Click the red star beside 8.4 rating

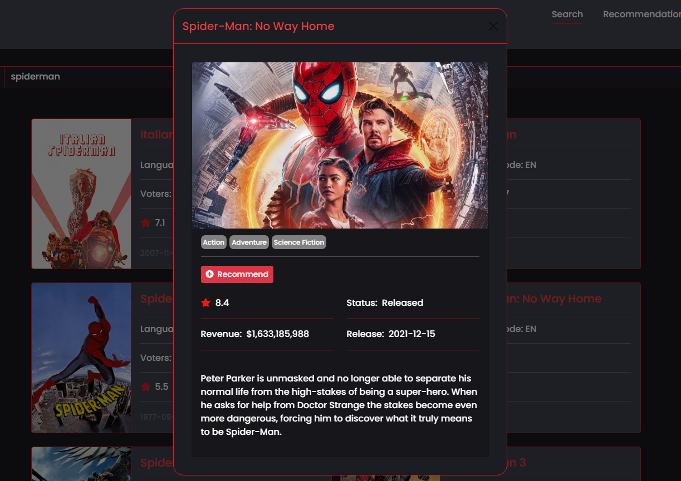(206, 303)
